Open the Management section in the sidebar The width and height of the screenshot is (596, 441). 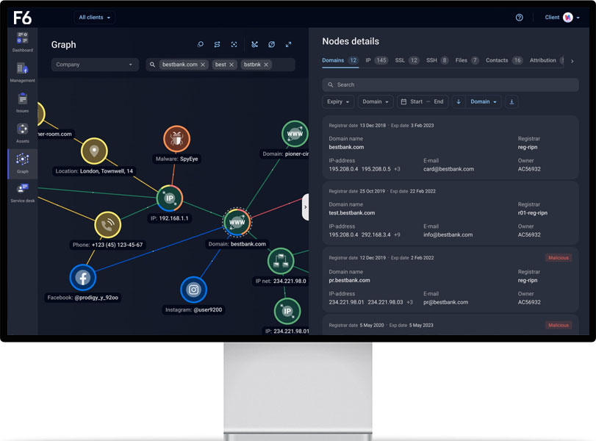click(23, 72)
